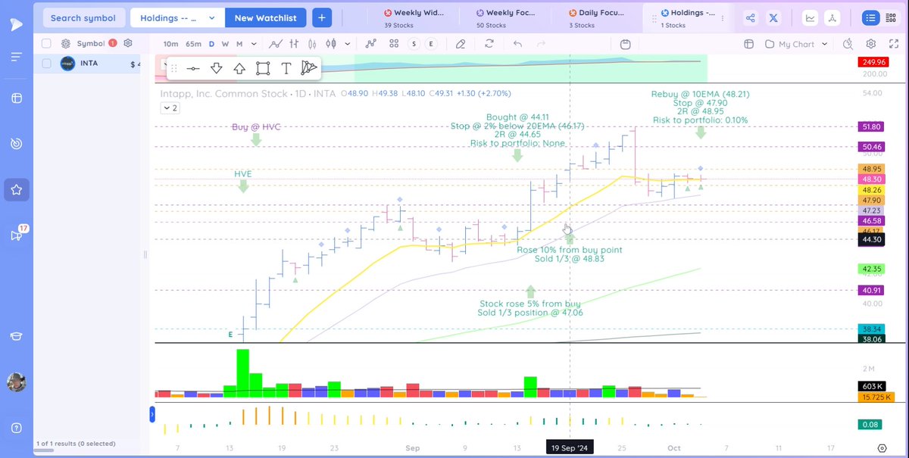Open the user profile avatar

[x=16, y=382]
